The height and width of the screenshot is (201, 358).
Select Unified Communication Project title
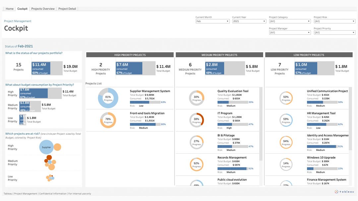tap(327, 91)
